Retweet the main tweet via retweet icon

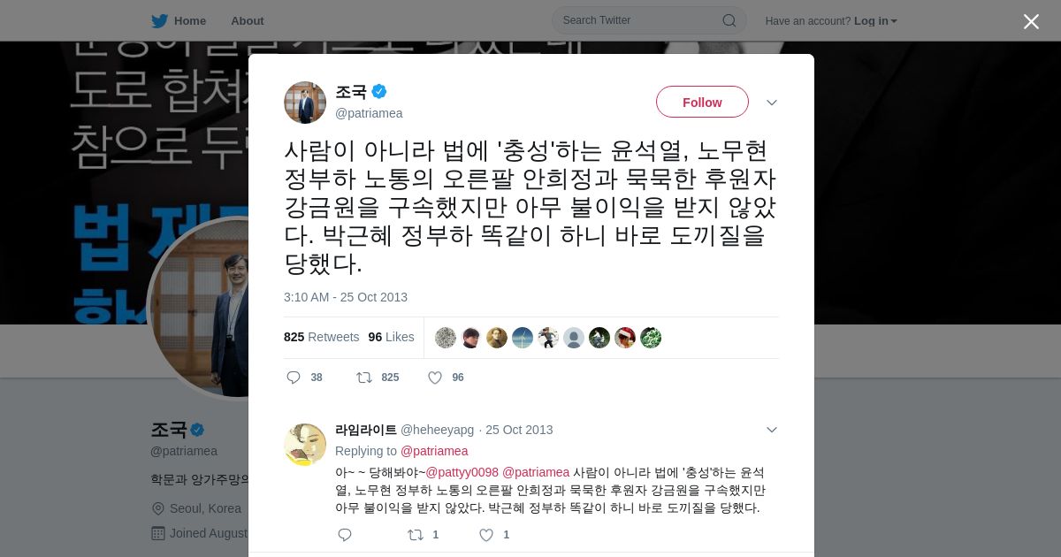(363, 378)
